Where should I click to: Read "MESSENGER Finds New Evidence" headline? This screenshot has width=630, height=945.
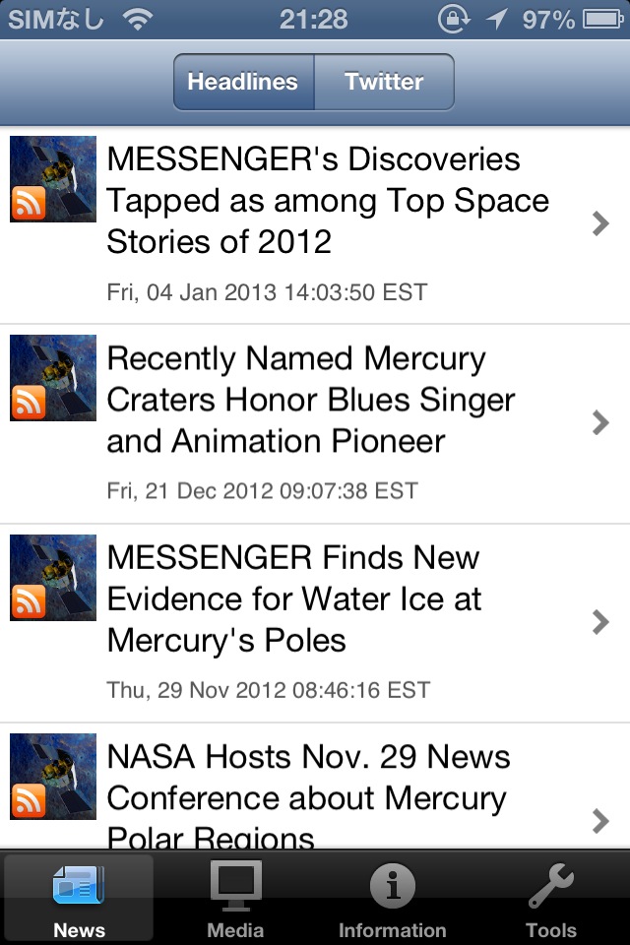[x=293, y=598]
